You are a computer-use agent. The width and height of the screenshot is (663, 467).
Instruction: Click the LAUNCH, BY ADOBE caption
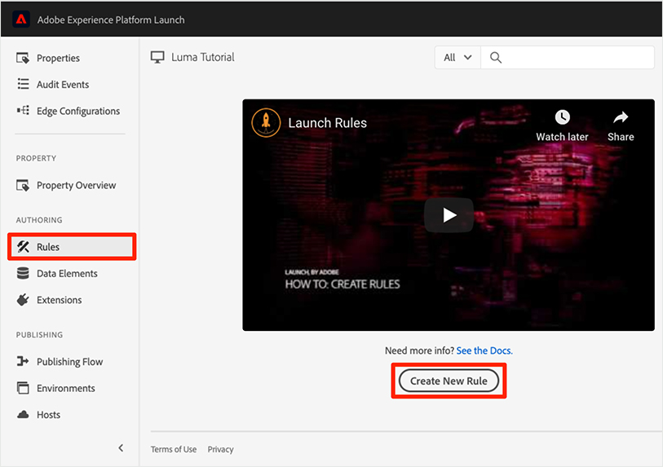312,271
